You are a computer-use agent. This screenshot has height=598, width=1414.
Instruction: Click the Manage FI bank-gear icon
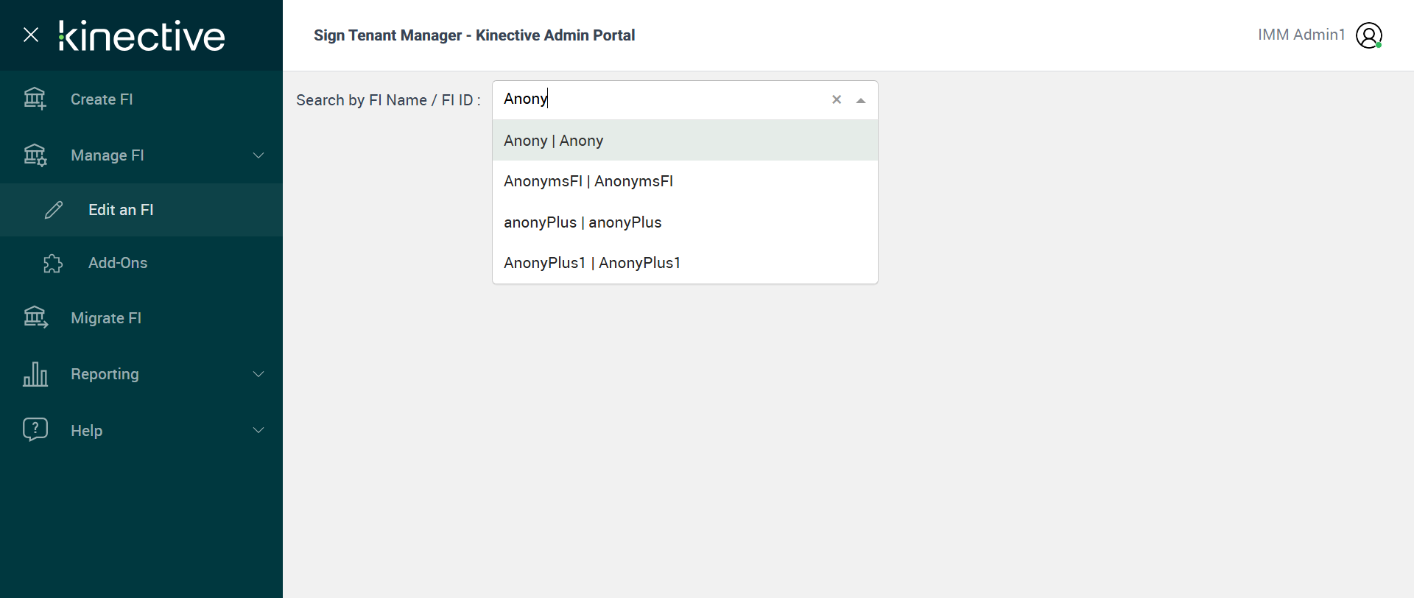(35, 155)
